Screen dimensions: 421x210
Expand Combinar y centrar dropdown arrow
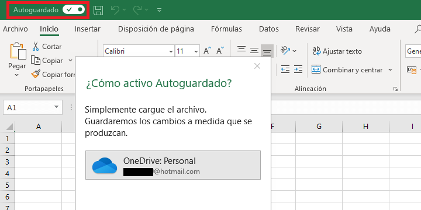(x=390, y=70)
